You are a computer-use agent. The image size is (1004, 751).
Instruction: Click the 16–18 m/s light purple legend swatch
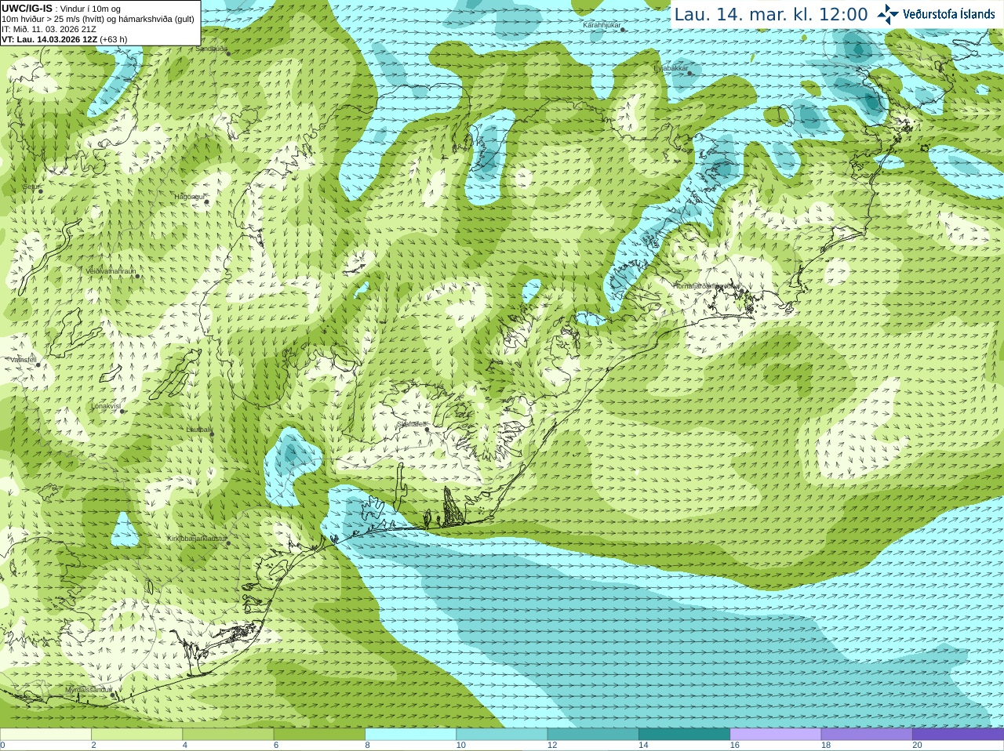click(x=775, y=735)
